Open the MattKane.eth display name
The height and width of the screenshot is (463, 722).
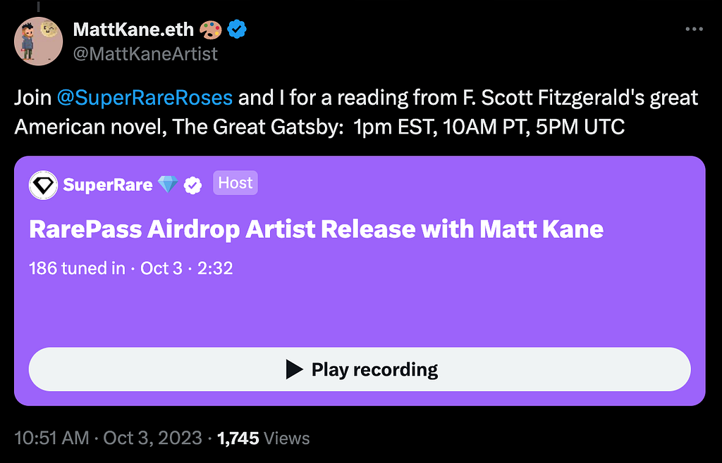(x=133, y=30)
